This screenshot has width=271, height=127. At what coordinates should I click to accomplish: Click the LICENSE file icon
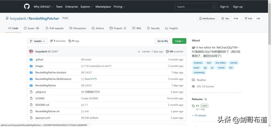tap(31, 98)
